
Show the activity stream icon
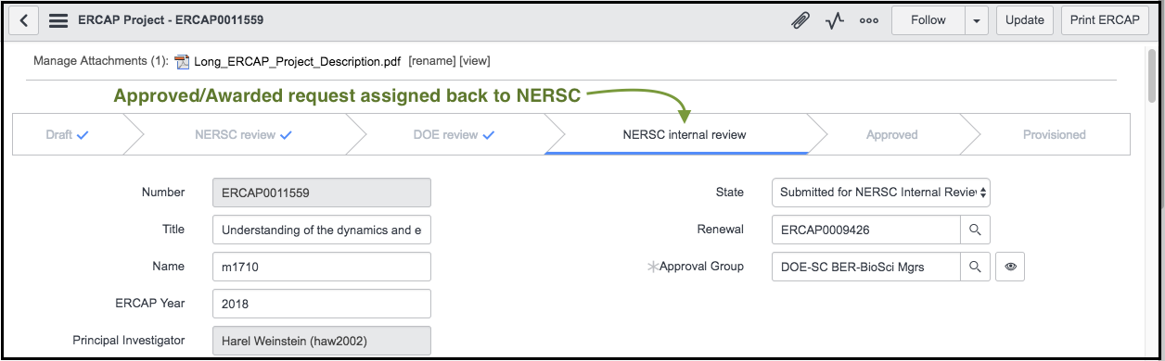click(835, 20)
